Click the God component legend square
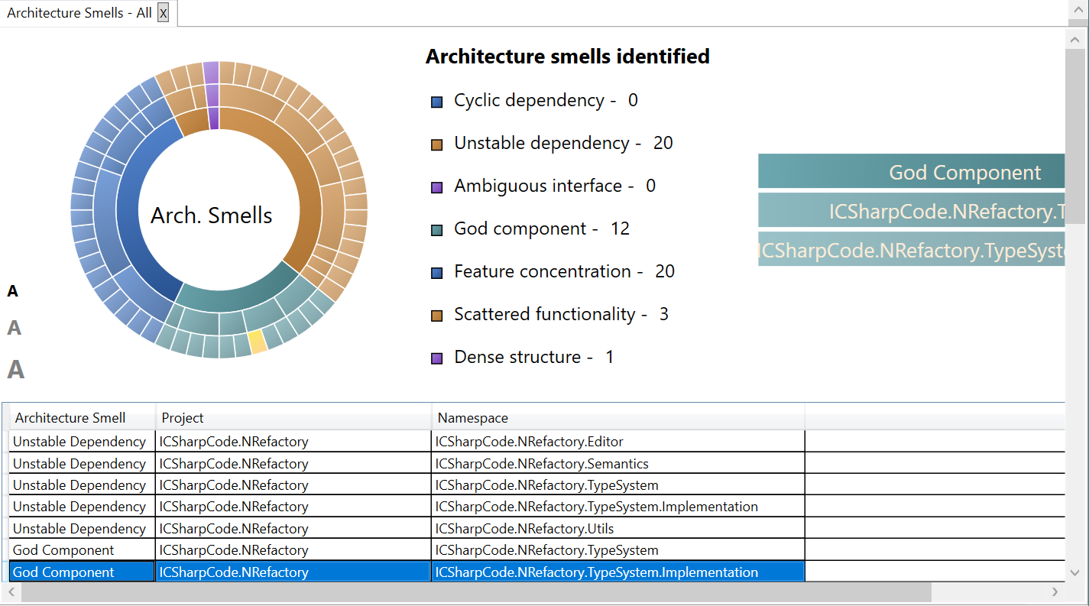This screenshot has width=1089, height=606. coord(437,230)
